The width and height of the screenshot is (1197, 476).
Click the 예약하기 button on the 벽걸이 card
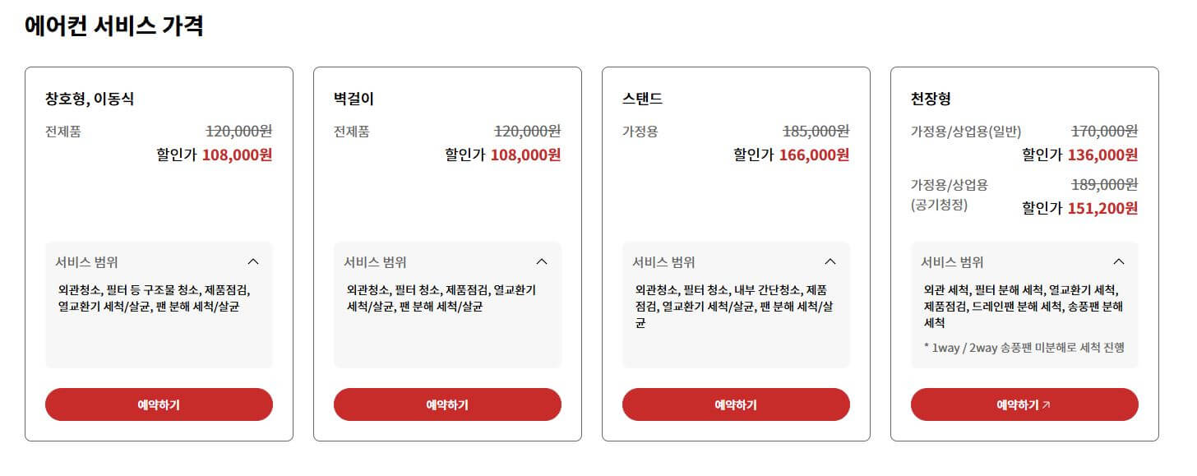(448, 404)
